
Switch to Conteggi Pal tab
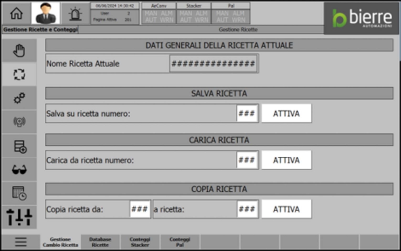179,242
